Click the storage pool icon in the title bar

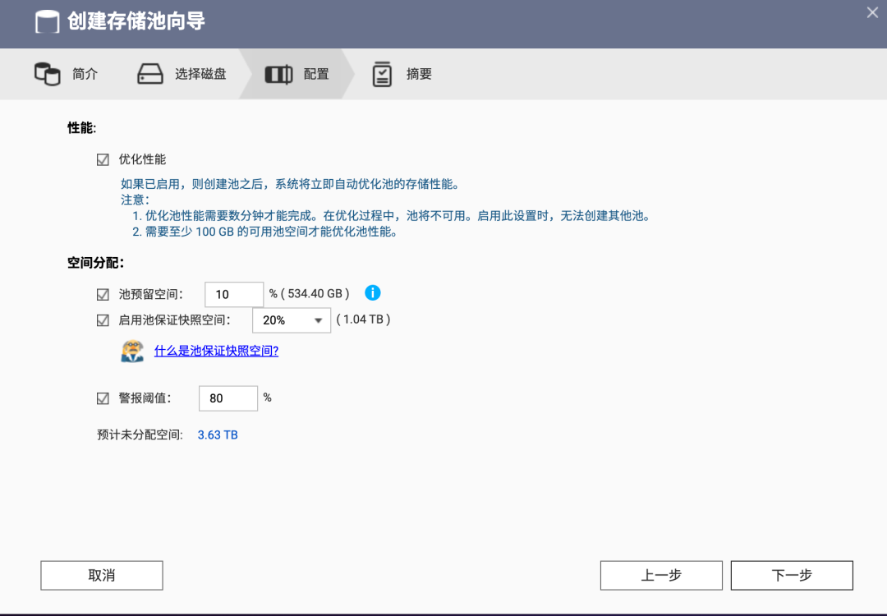[48, 22]
